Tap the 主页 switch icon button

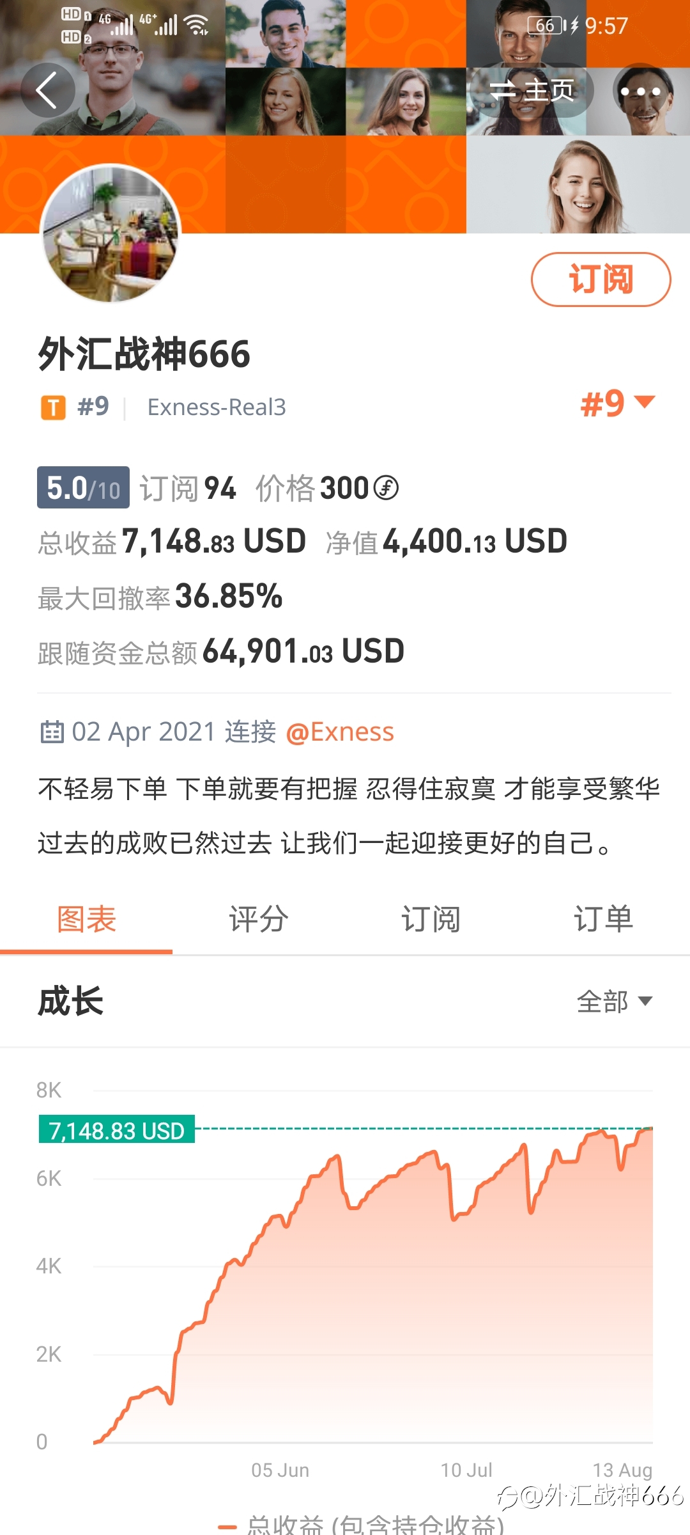532,90
